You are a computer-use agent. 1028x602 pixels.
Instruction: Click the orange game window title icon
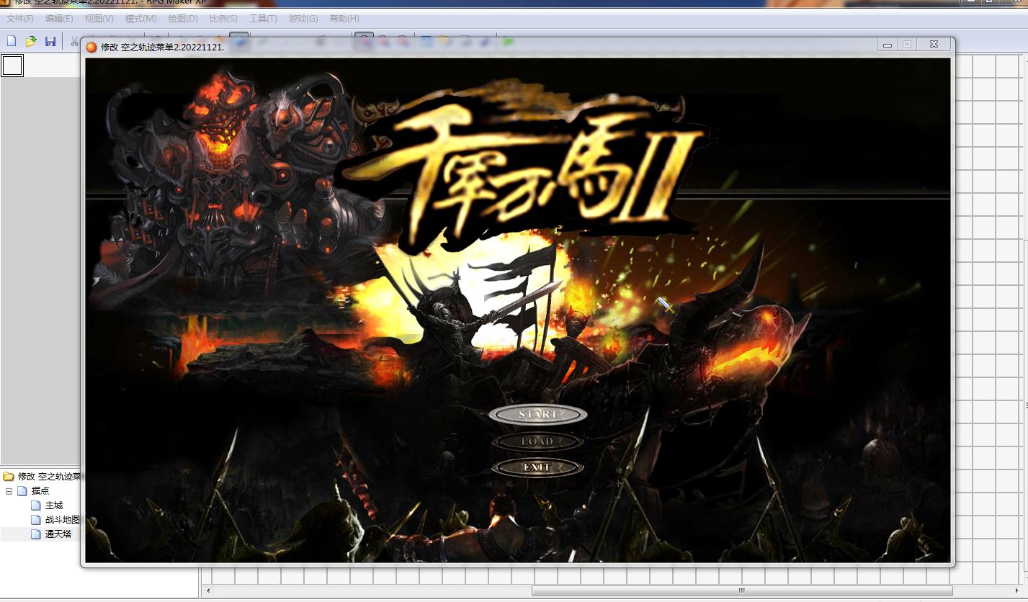(x=91, y=47)
